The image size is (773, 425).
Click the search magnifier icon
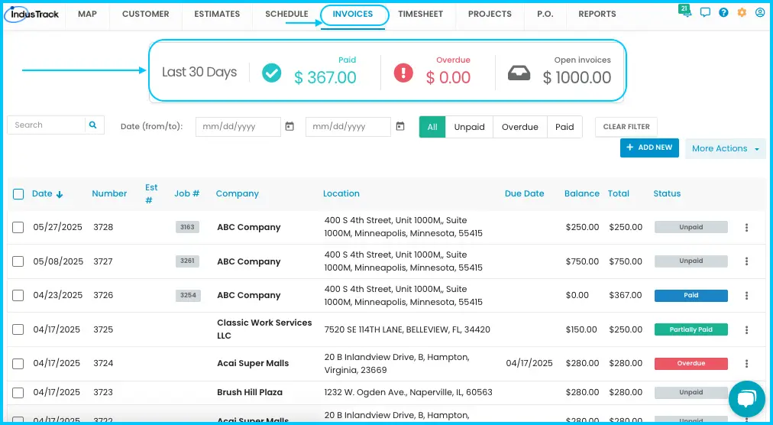click(92, 125)
